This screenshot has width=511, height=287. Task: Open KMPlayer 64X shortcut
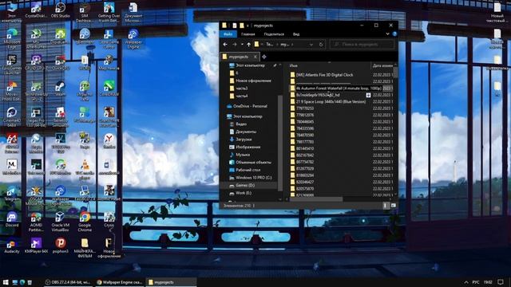coord(36,245)
